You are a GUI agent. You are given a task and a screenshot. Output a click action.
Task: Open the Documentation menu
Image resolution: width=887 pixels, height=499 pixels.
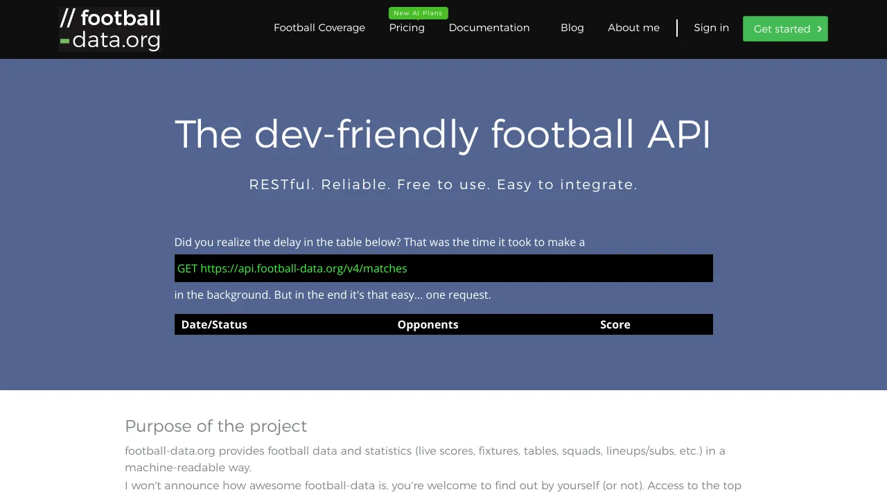click(489, 28)
